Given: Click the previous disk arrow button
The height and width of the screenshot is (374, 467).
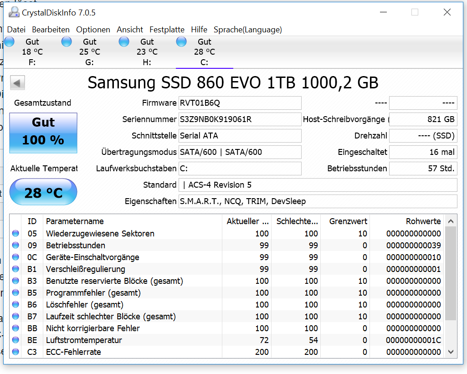Looking at the screenshot, I should (x=17, y=83).
